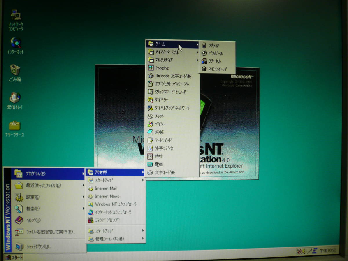
Task: Open ヘルプ(H) from the Start menu
Action: coord(48,220)
